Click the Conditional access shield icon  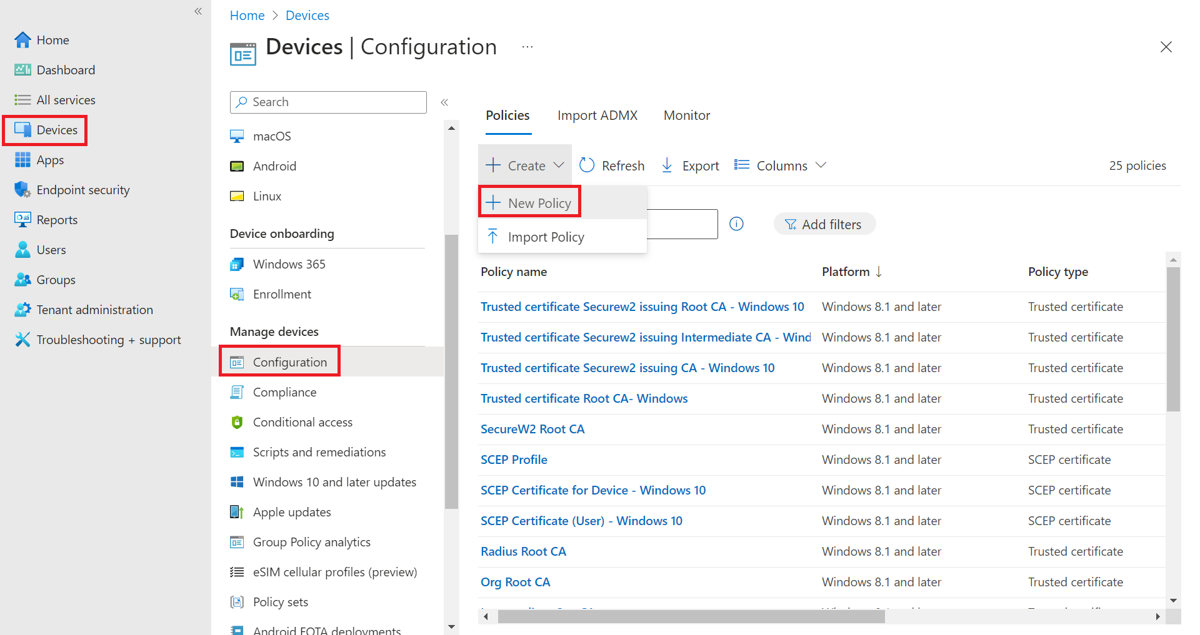[x=237, y=422]
